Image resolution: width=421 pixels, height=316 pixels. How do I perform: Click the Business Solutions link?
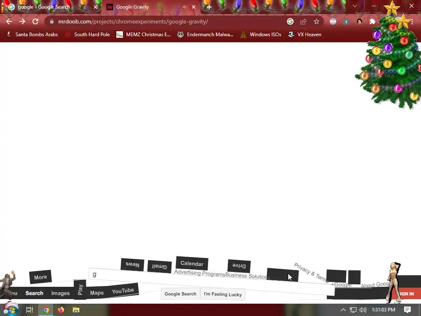[248, 275]
